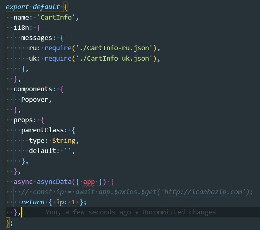This screenshot has height=230, width=260.
Task: Click the final closing brace with semicolon
Action: coord(9,223)
